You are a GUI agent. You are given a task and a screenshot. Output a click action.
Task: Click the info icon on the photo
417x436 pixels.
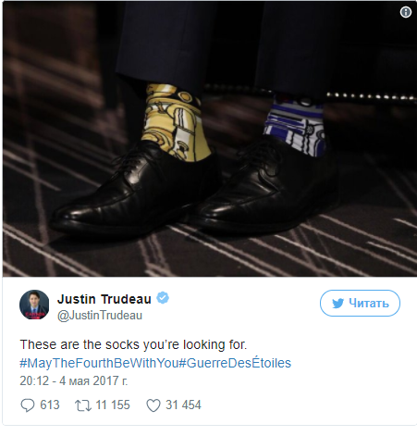[406, 12]
